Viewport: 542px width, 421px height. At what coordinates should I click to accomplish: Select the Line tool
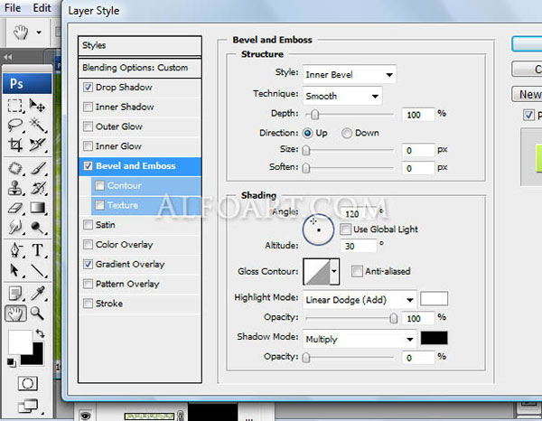pyautogui.click(x=37, y=270)
